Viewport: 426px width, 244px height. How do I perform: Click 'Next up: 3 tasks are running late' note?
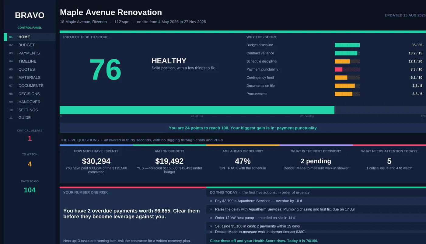[127, 241]
